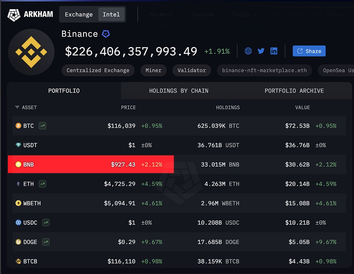Click the WBETH coin icon
Image resolution: width=354 pixels, height=274 pixels.
[x=18, y=203]
